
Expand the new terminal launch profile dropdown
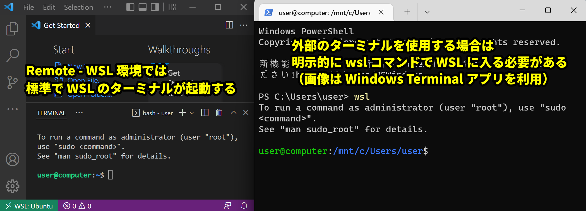(192, 113)
